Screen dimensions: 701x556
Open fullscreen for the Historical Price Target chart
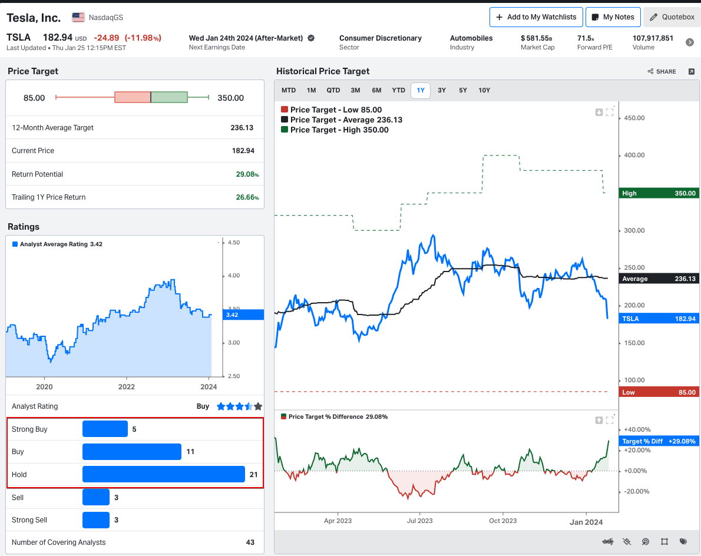(610, 112)
